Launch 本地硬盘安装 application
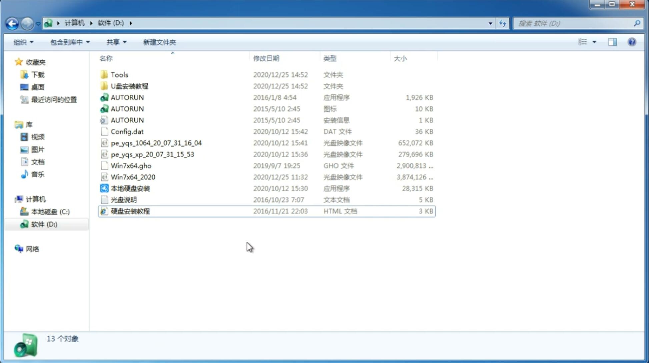 click(130, 188)
